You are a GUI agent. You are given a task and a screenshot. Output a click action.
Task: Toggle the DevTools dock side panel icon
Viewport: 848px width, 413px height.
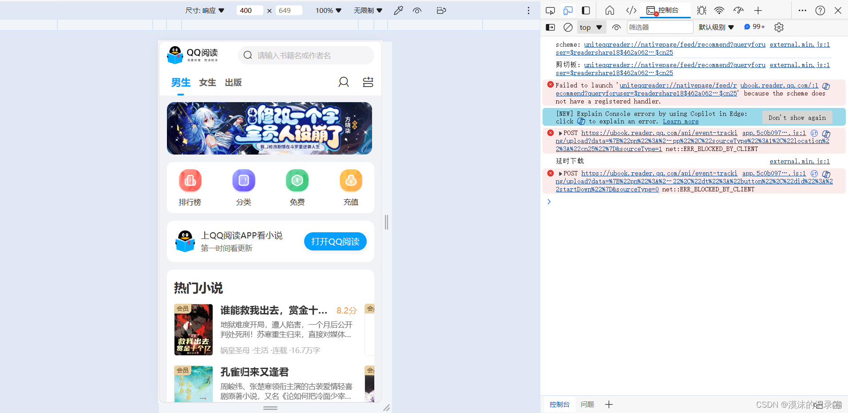coord(586,11)
